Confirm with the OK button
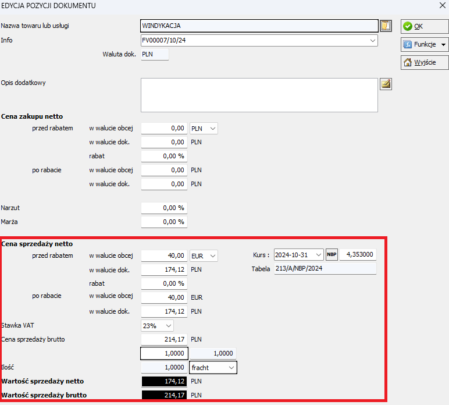The height and width of the screenshot is (405, 449). [424, 26]
